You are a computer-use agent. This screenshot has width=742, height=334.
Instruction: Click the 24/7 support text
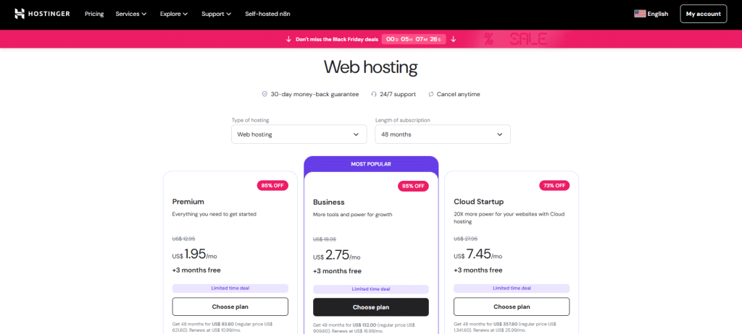tap(398, 94)
